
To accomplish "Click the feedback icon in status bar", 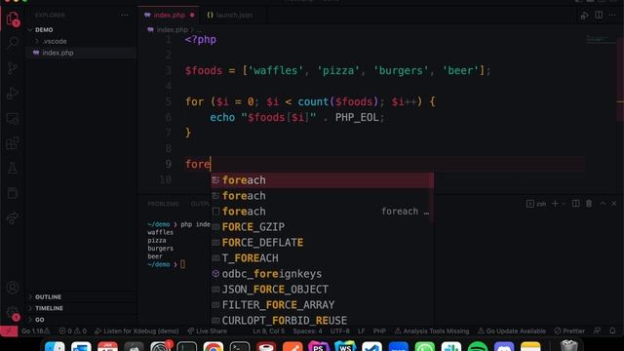I will [597, 331].
